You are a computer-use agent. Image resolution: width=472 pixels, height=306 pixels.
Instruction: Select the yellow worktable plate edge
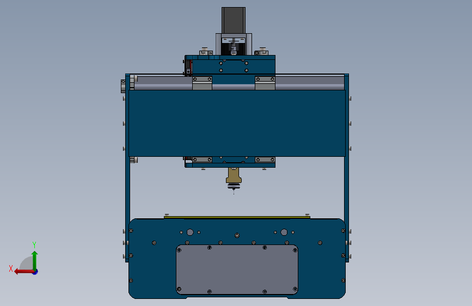click(237, 217)
